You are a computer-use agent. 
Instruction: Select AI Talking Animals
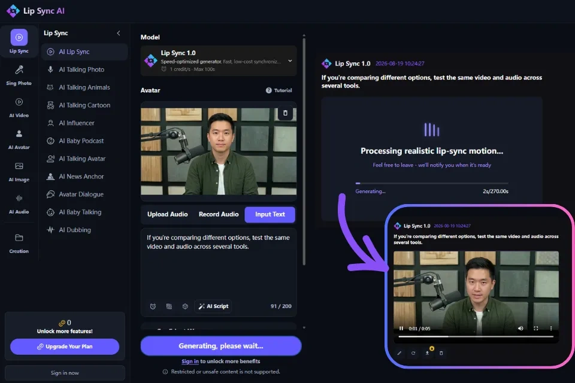[x=84, y=87]
